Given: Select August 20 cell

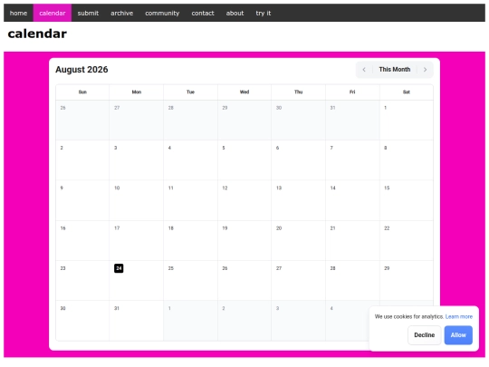Looking at the screenshot, I should coord(299,241).
